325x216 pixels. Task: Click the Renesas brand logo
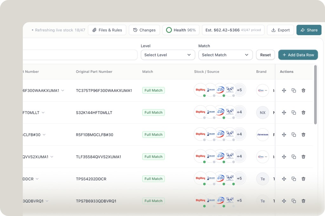pos(262,135)
